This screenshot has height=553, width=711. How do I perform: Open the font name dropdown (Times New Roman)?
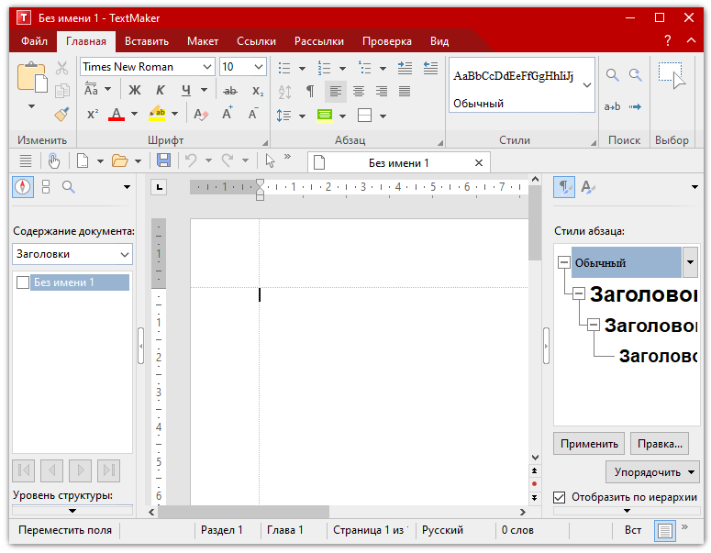(206, 67)
